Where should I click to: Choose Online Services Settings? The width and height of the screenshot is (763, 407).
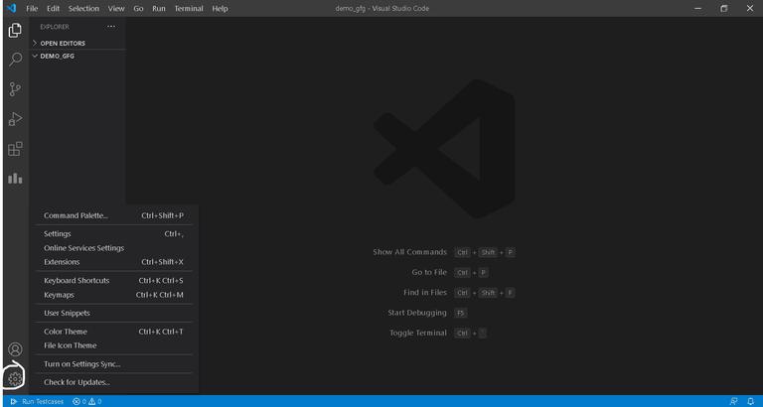[114, 248]
